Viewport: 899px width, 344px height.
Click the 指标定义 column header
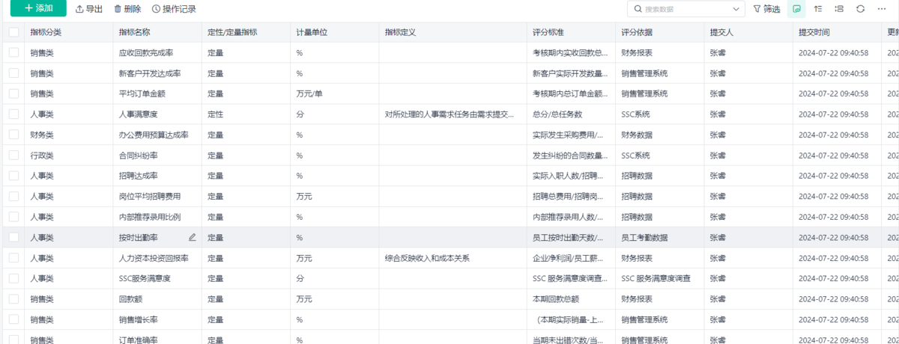[x=452, y=33]
